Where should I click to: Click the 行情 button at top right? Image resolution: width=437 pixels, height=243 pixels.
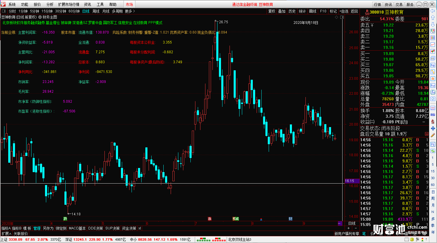pos(377,4)
